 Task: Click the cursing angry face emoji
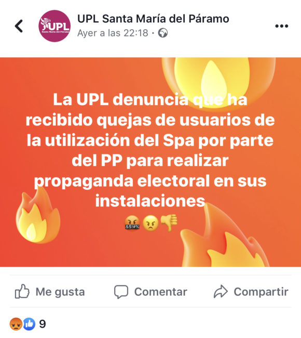coord(132,223)
